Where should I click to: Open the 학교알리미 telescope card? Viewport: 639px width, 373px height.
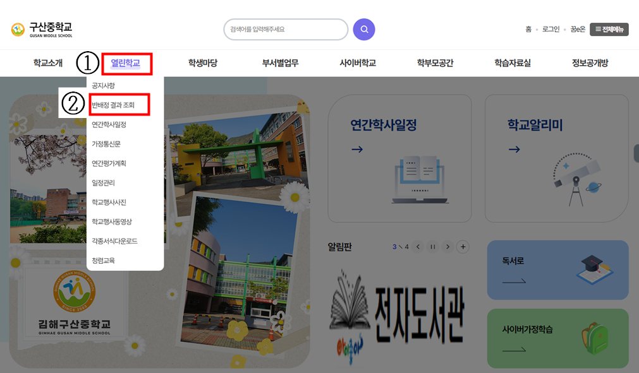tap(556, 158)
